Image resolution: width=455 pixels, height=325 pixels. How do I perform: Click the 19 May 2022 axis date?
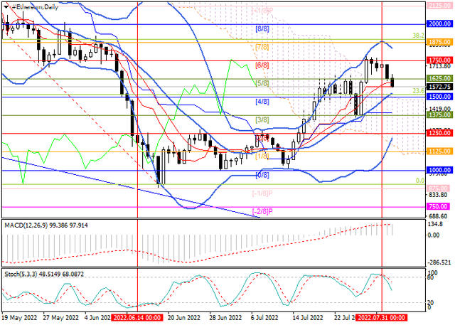tap(20, 319)
